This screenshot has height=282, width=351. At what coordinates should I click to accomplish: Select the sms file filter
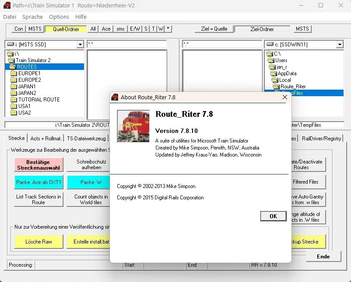(x=120, y=29)
